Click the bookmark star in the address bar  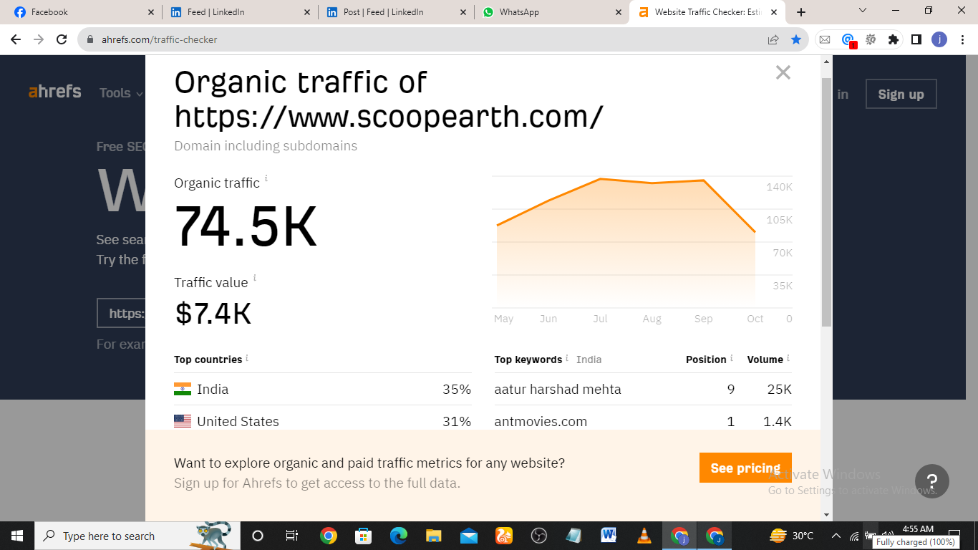pos(796,40)
